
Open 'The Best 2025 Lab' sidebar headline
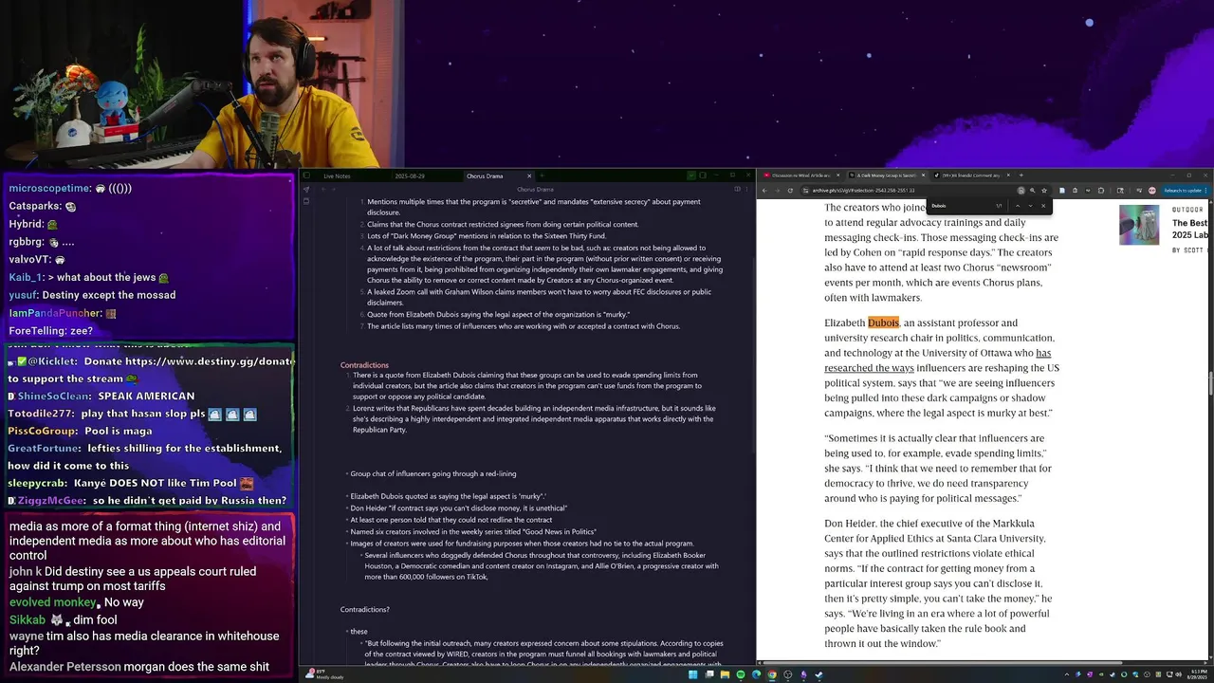1190,229
